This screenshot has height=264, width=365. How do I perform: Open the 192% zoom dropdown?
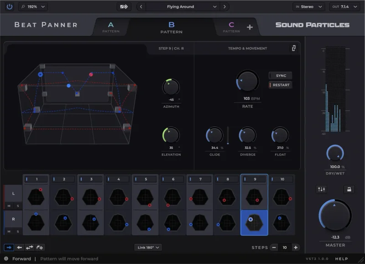pyautogui.click(x=33, y=6)
